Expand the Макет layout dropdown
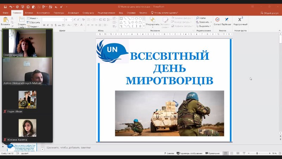282x159 pixels. point(34,18)
